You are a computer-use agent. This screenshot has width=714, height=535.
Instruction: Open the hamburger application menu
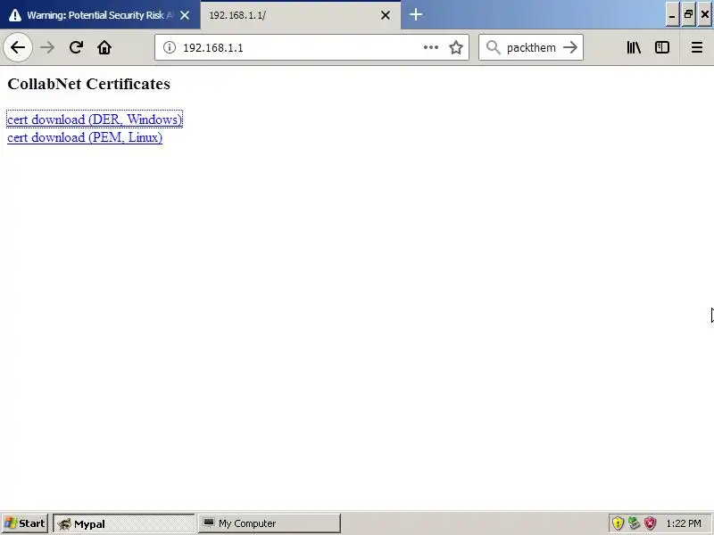697,47
